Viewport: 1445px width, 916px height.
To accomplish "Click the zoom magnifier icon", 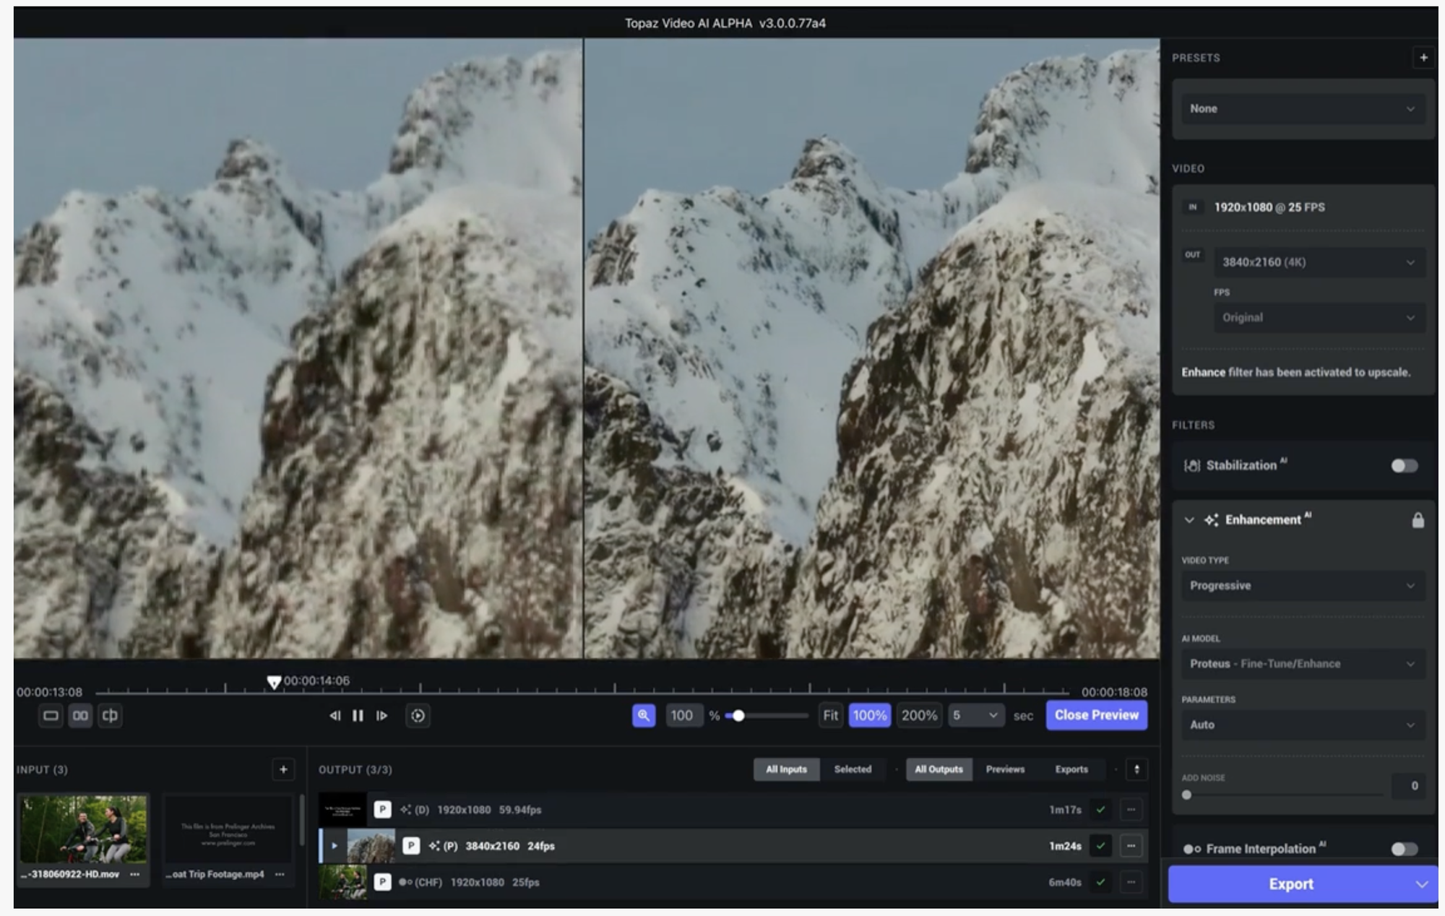I will [642, 716].
